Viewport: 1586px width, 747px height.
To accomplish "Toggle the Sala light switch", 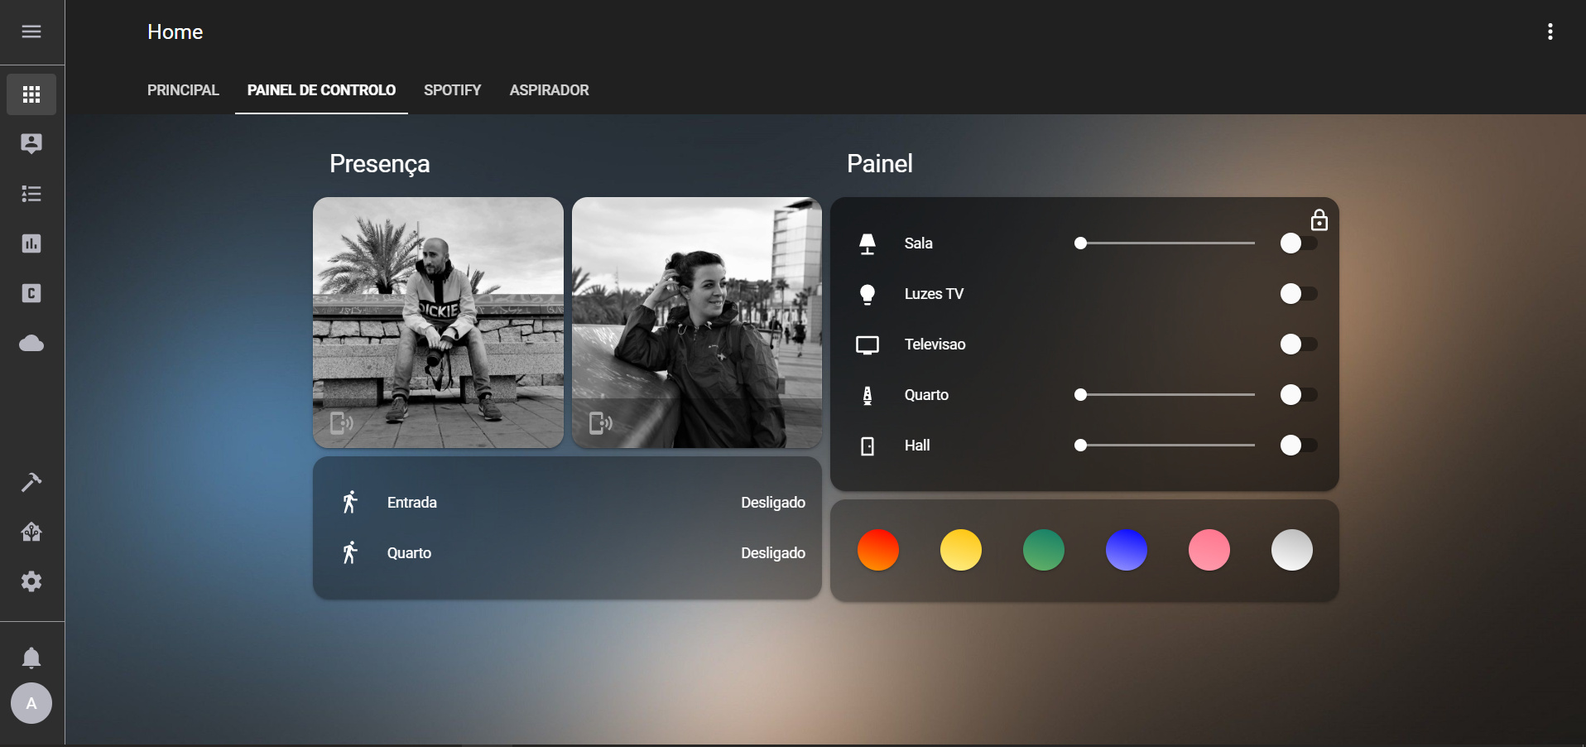I will (x=1296, y=243).
